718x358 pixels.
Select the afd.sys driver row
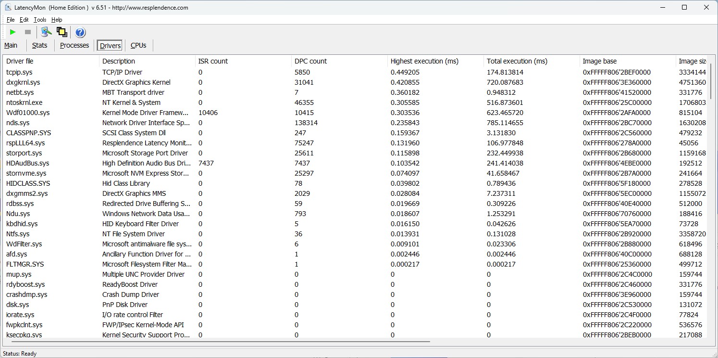(355, 254)
